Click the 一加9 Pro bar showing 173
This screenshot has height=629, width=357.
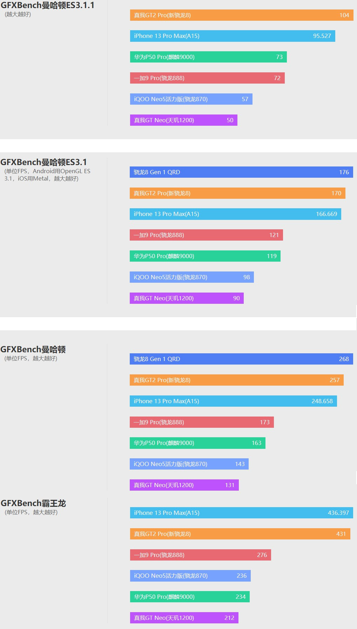[x=202, y=422]
